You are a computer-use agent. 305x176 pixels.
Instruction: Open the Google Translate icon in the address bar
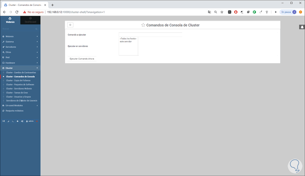pyautogui.click(x=209, y=12)
